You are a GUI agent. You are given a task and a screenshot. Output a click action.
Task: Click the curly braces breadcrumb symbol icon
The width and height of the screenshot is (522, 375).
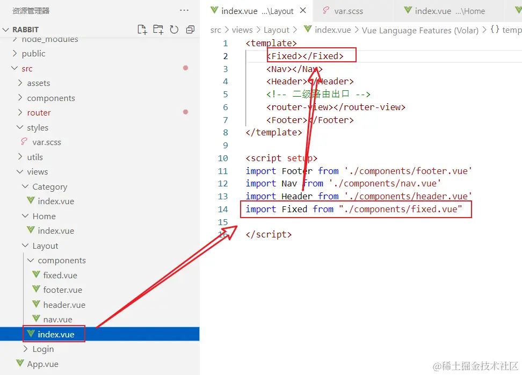point(495,30)
